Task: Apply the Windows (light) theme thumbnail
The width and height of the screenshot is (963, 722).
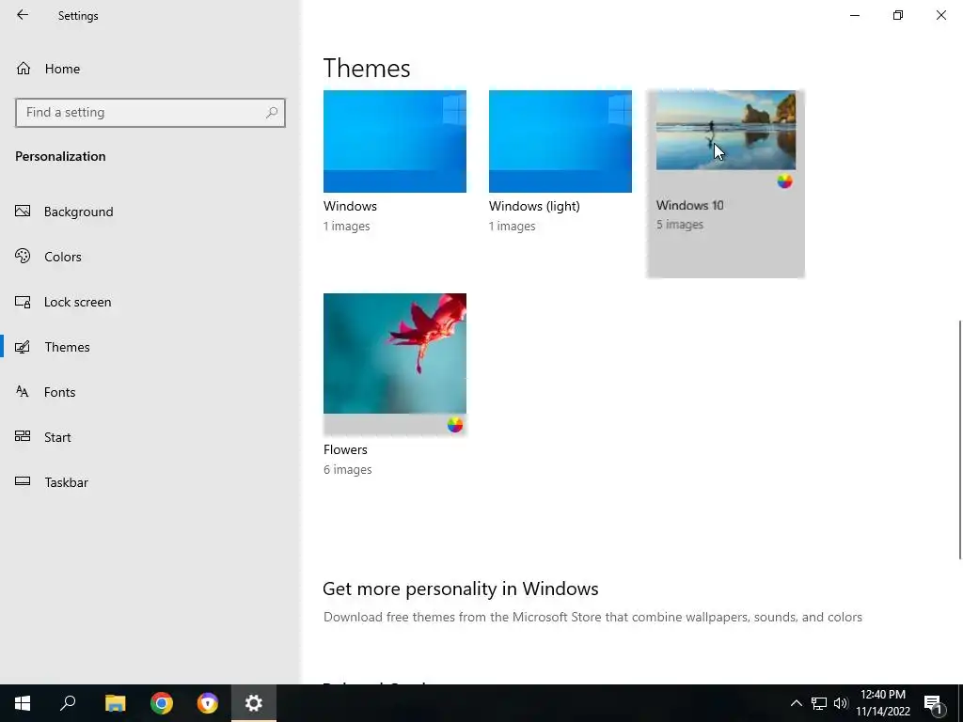Action: click(560, 141)
